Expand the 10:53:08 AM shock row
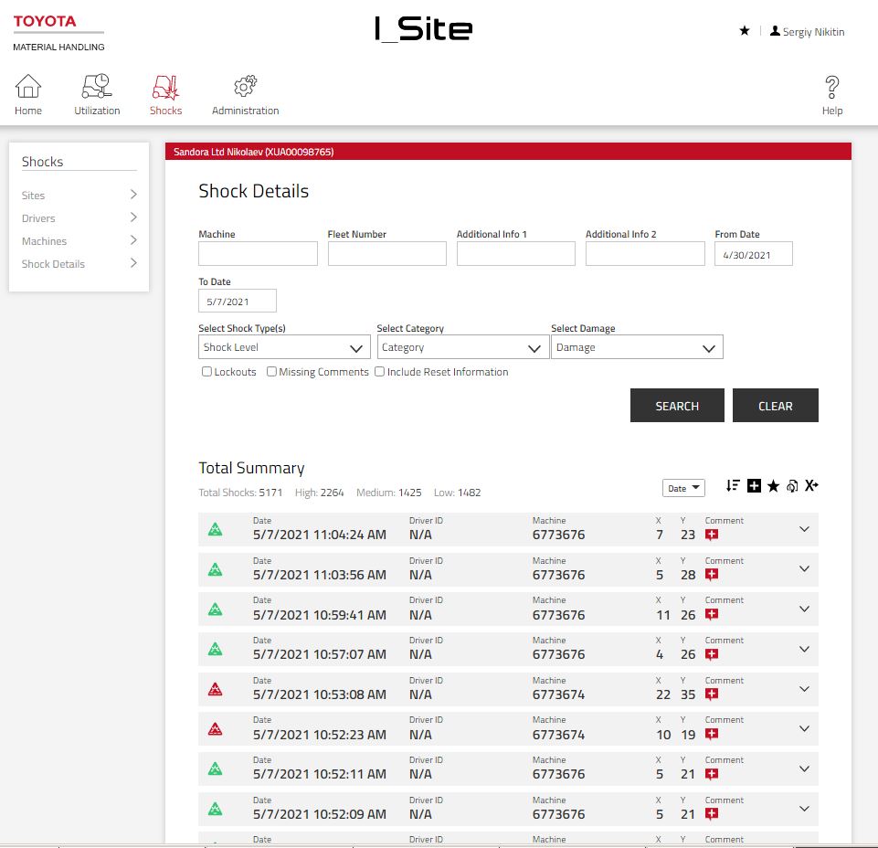Screen dimensions: 878x848 tap(804, 689)
